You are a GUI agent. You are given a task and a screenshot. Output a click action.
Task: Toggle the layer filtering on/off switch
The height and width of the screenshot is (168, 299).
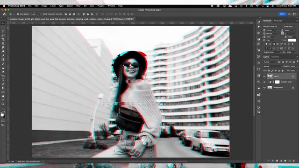298,61
